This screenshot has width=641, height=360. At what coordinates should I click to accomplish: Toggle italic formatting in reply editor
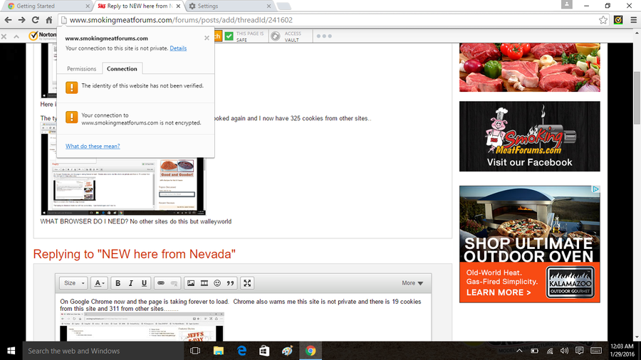(131, 283)
